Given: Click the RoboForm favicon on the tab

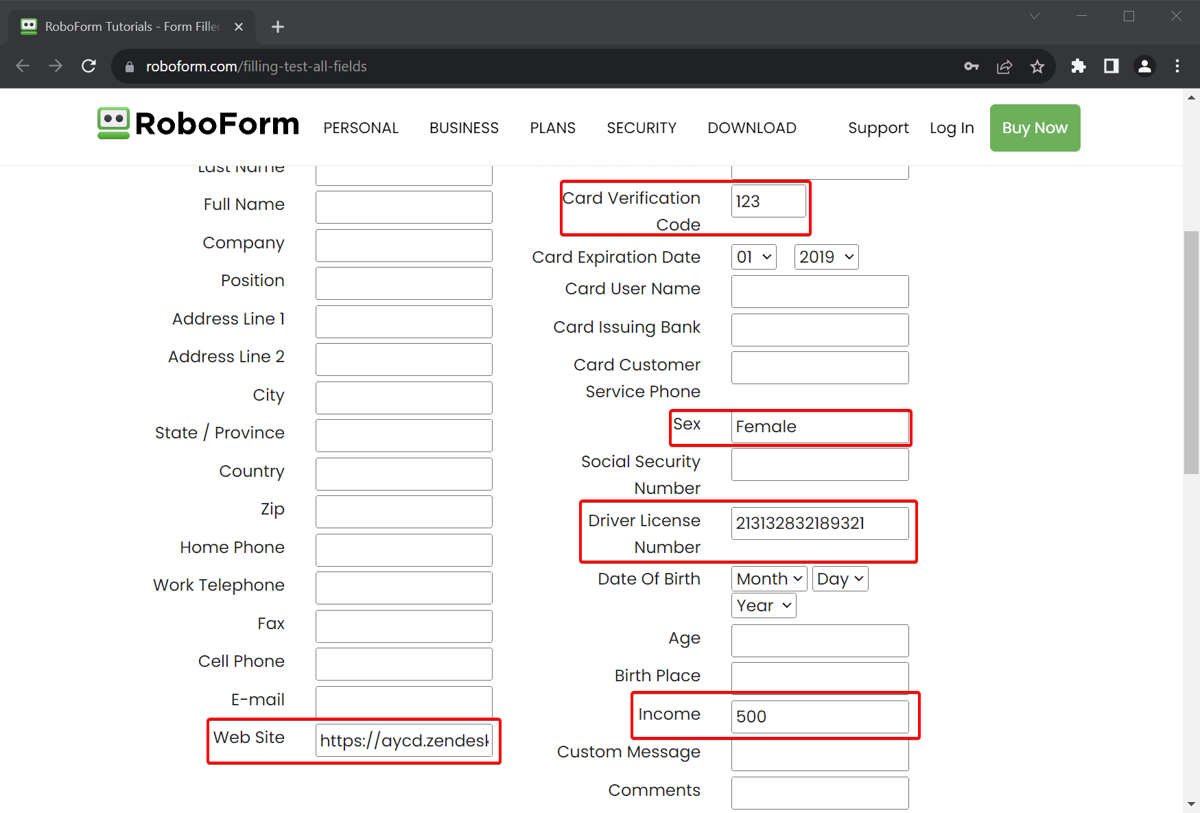Looking at the screenshot, I should pyautogui.click(x=28, y=26).
